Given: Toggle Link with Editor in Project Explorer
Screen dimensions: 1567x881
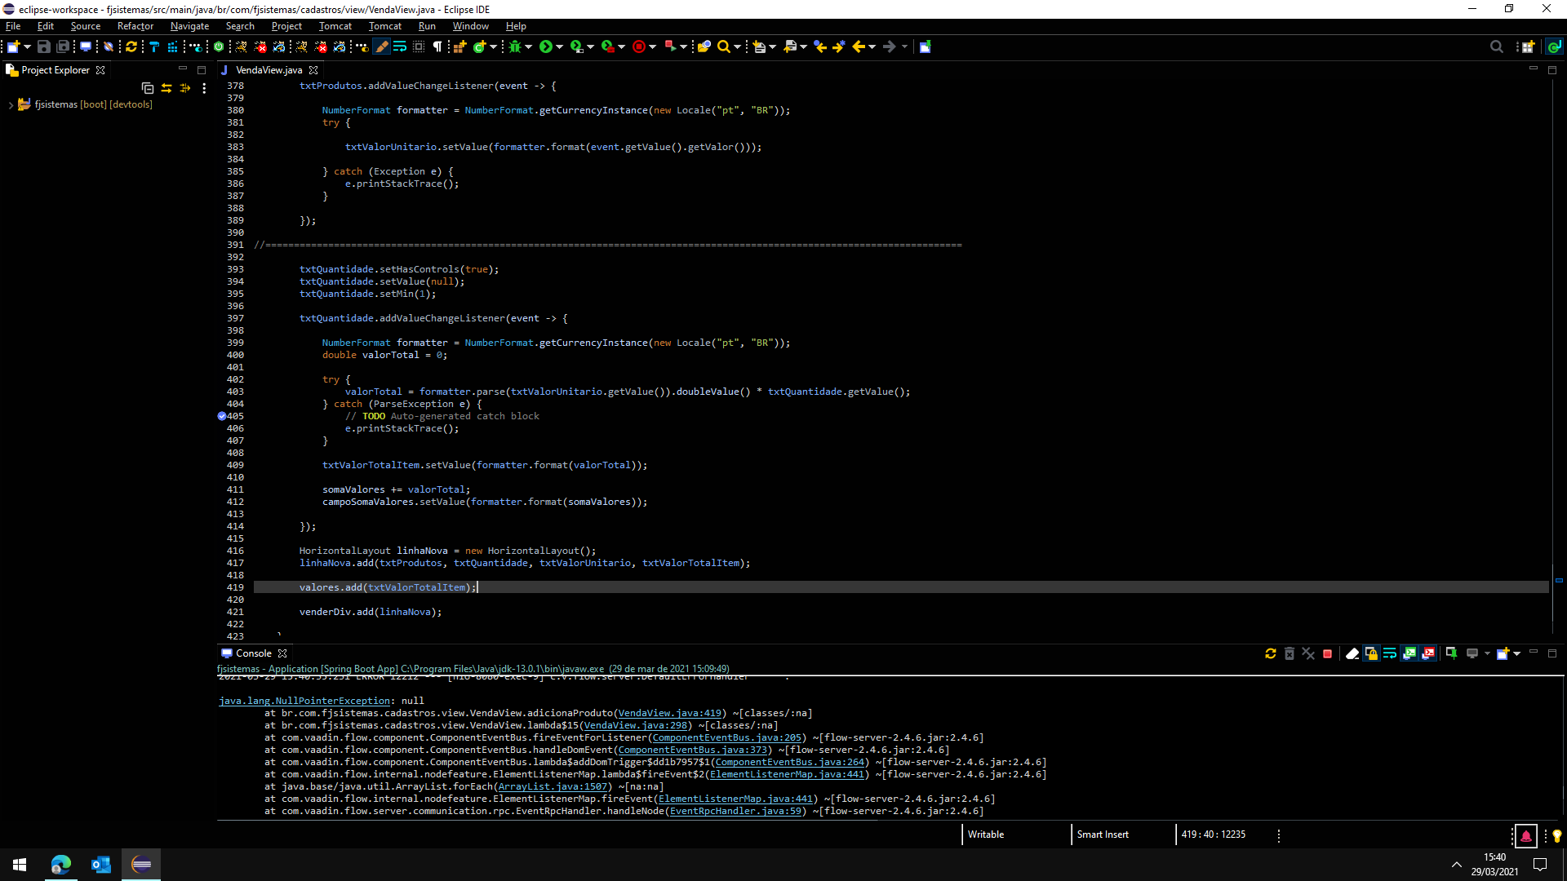Looking at the screenshot, I should [x=166, y=88].
